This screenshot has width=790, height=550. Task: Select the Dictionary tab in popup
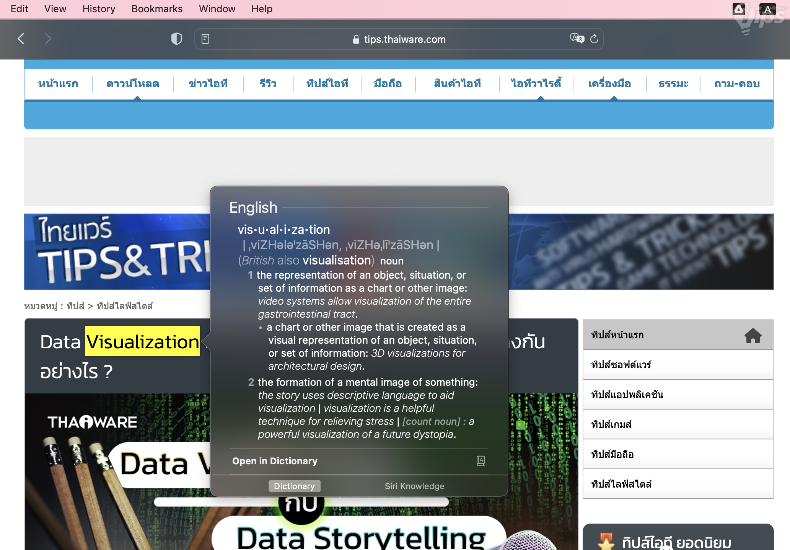294,486
